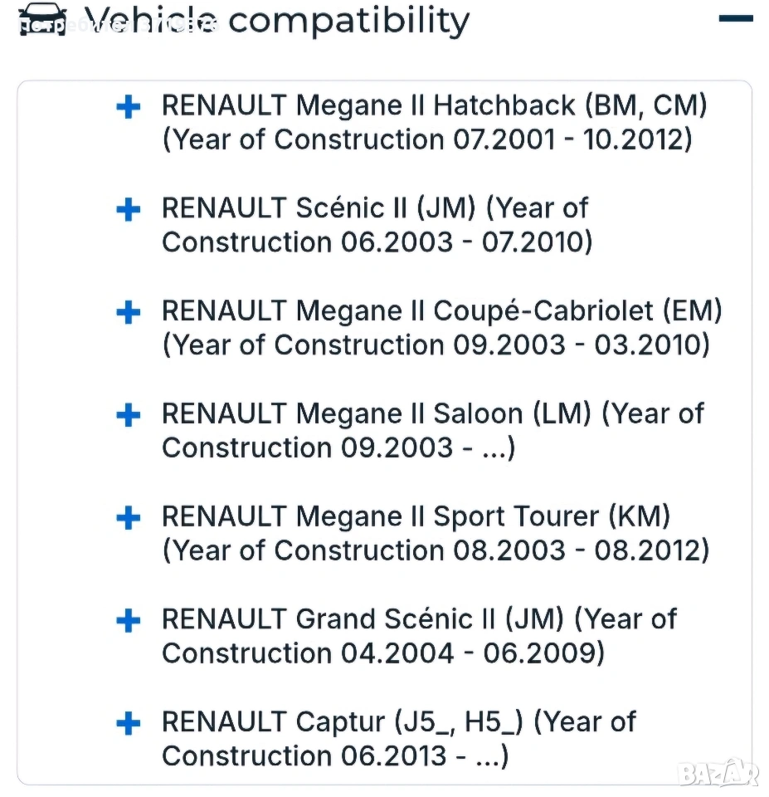Click the car icon beside Vehicle compatibility
This screenshot has height=797, width=769.
[x=41, y=18]
